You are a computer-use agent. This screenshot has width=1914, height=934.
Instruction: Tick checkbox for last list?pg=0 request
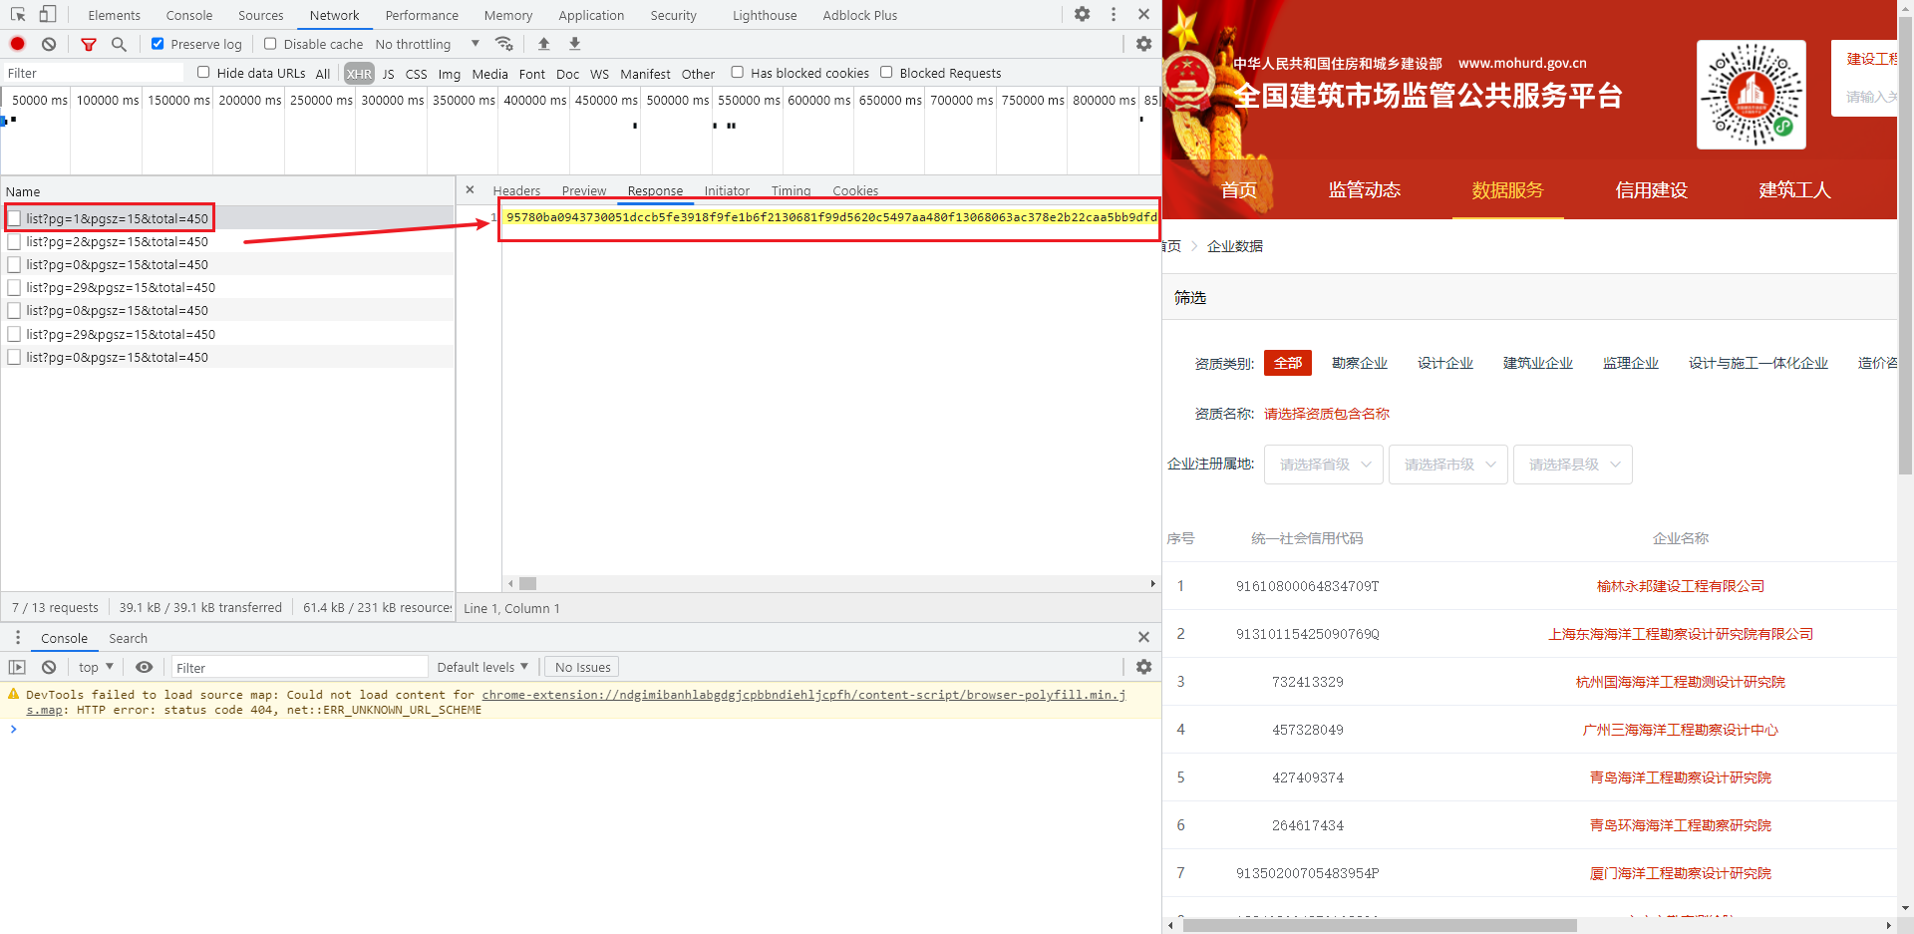[14, 357]
